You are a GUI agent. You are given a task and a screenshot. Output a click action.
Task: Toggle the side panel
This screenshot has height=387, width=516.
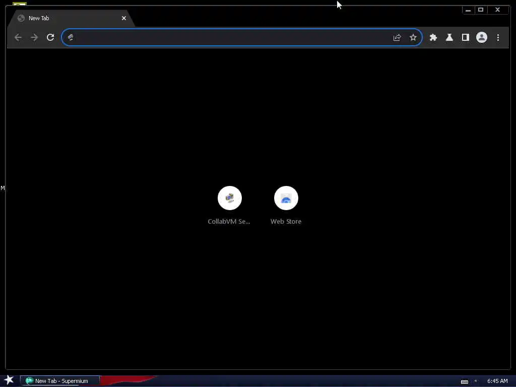pos(465,37)
